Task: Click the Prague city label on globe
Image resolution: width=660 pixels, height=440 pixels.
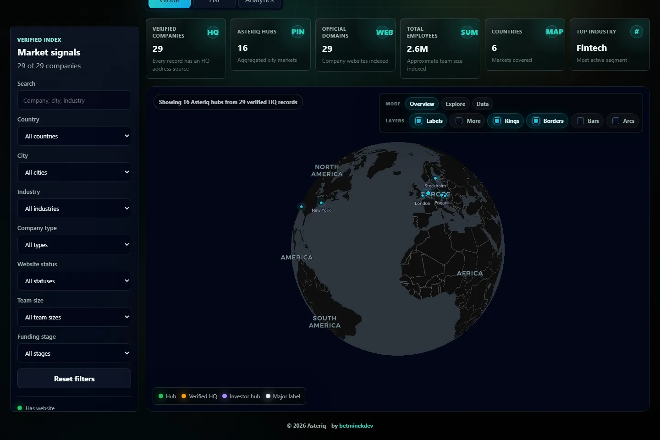Action: (x=442, y=203)
